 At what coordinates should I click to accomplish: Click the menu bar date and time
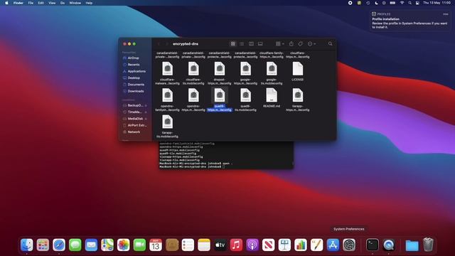pyautogui.click(x=437, y=3)
